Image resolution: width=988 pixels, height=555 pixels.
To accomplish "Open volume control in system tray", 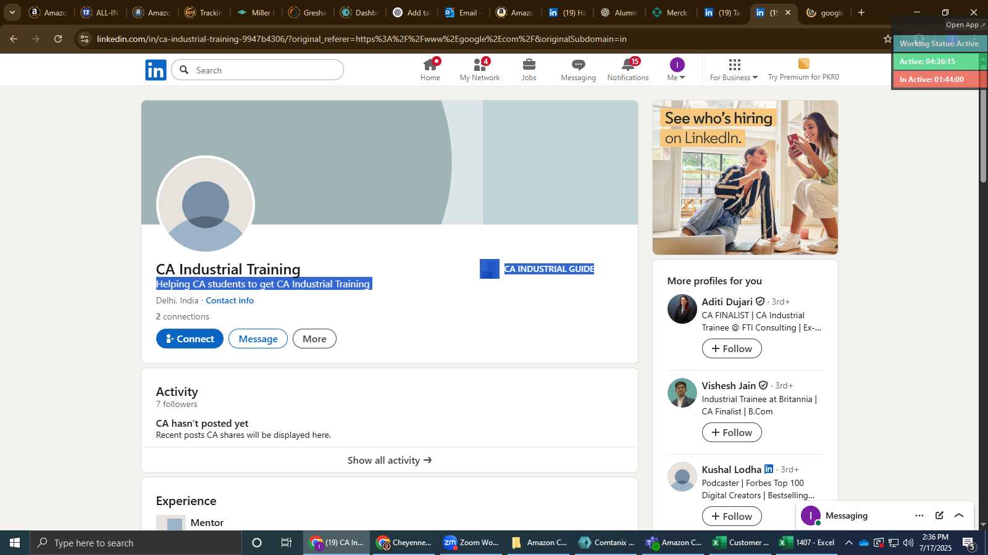I will [908, 543].
